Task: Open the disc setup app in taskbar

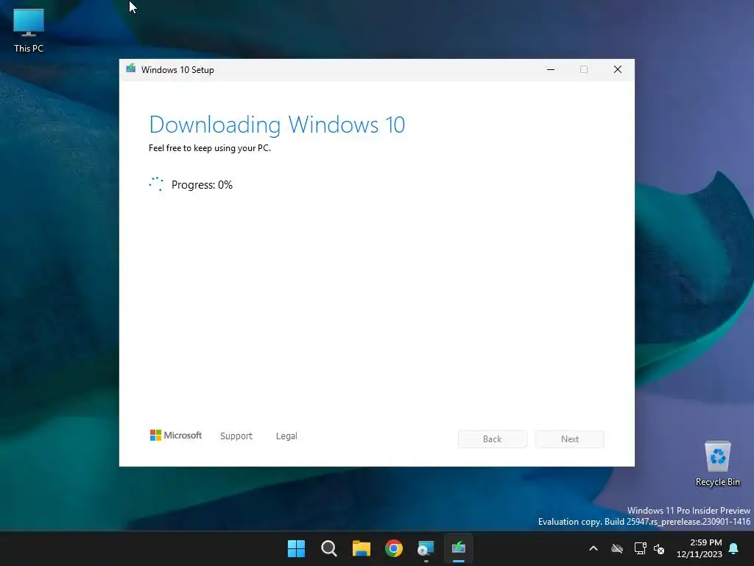Action: (x=426, y=548)
